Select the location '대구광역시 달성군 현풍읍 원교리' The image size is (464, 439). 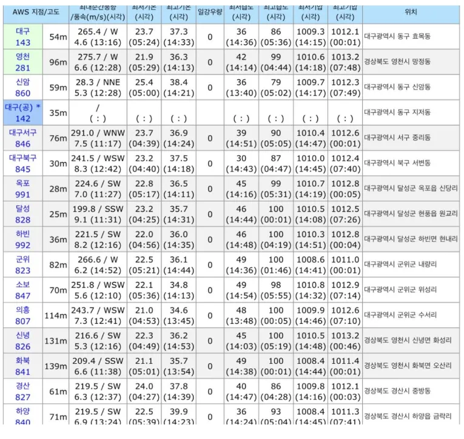click(x=411, y=213)
